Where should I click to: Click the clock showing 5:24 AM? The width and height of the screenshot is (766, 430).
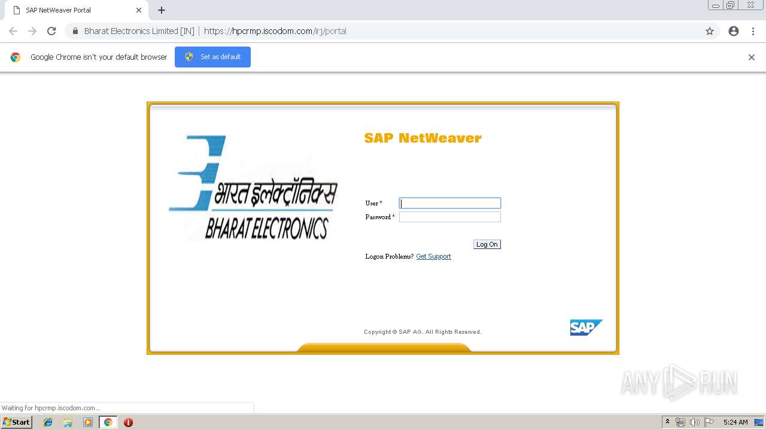(735, 422)
